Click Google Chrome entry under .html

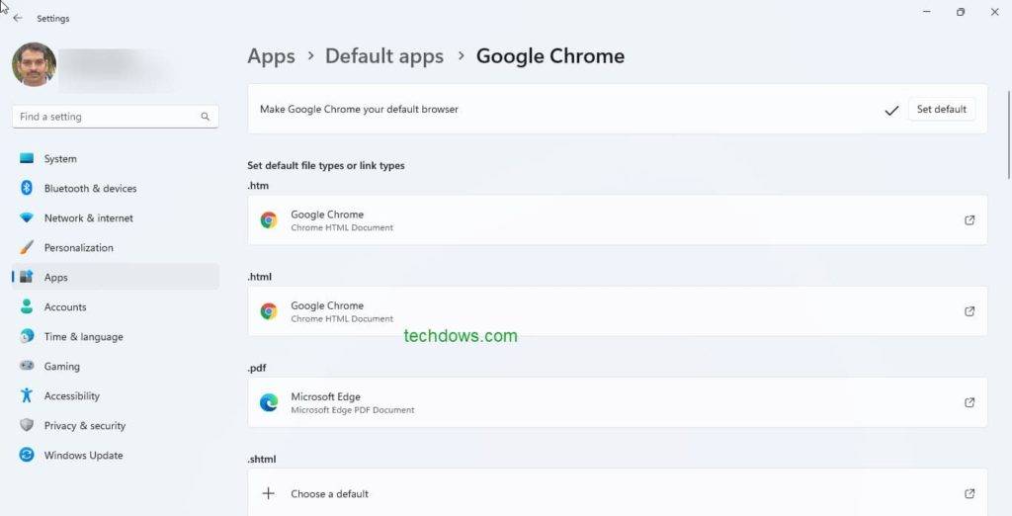pos(617,311)
